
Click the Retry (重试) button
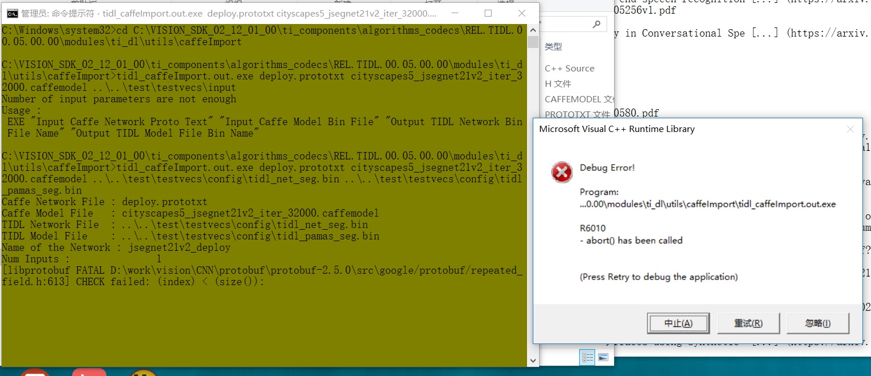[x=748, y=323]
